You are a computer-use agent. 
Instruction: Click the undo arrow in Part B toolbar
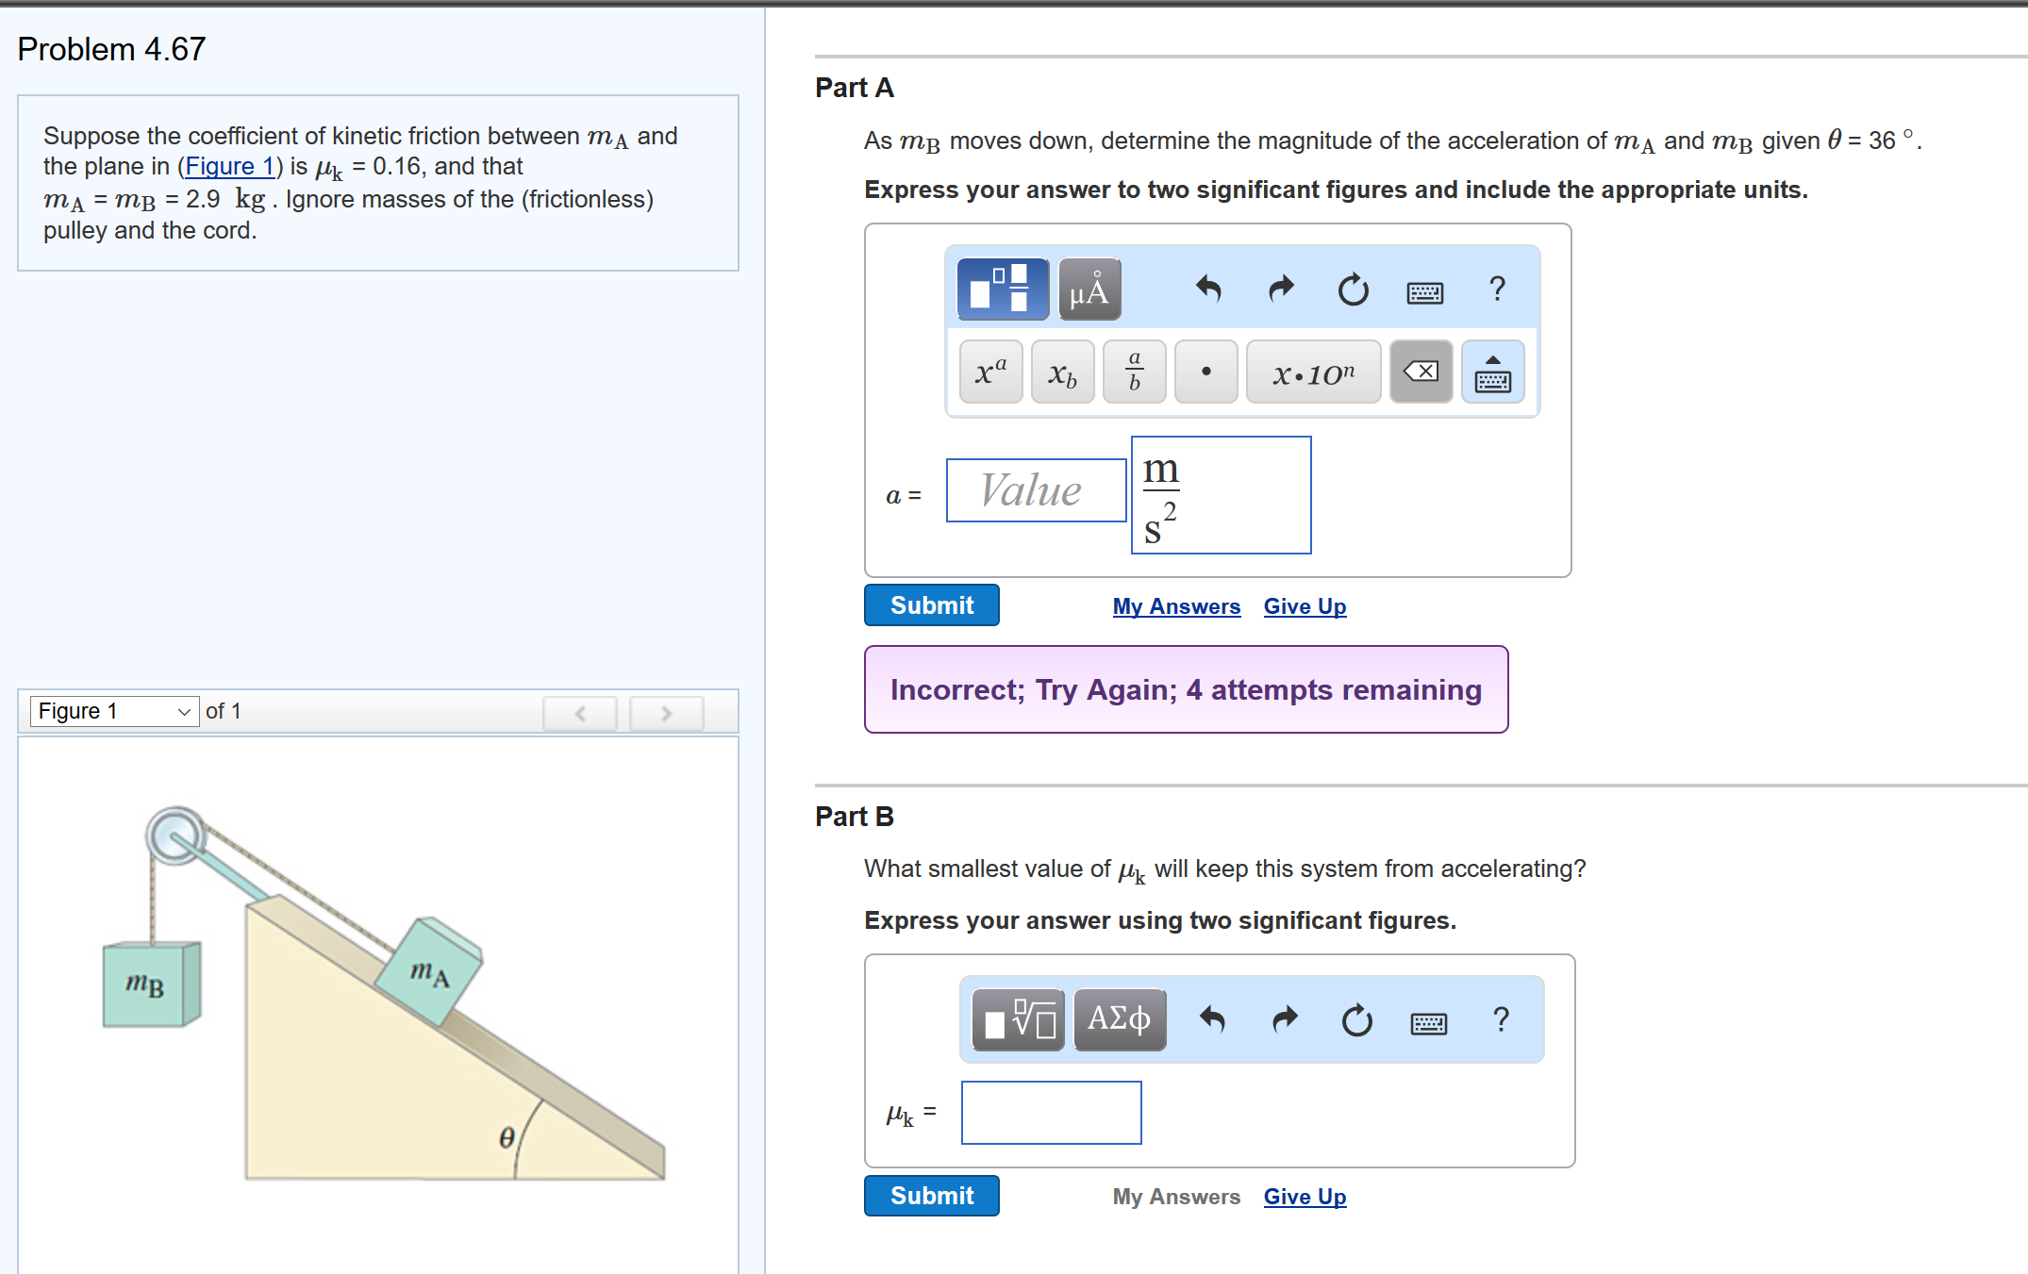click(x=1212, y=1019)
